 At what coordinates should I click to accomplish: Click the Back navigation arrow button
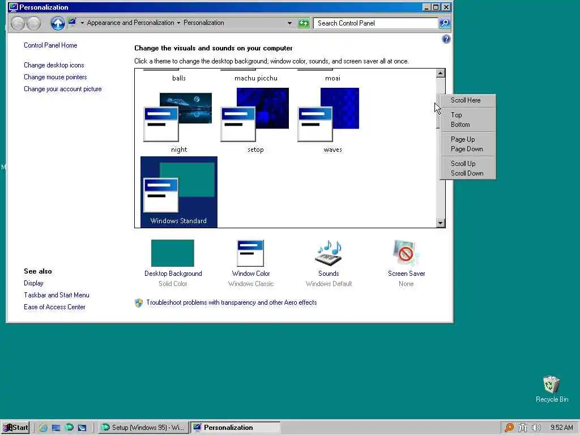pos(18,23)
